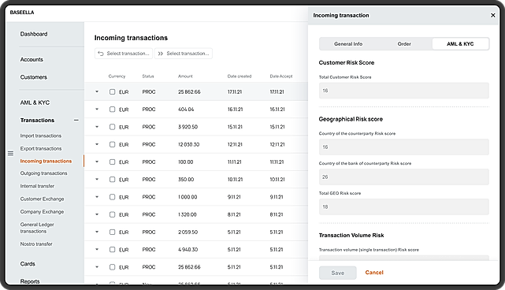Expand the 3 920.50 transaction row arrow

(97, 127)
